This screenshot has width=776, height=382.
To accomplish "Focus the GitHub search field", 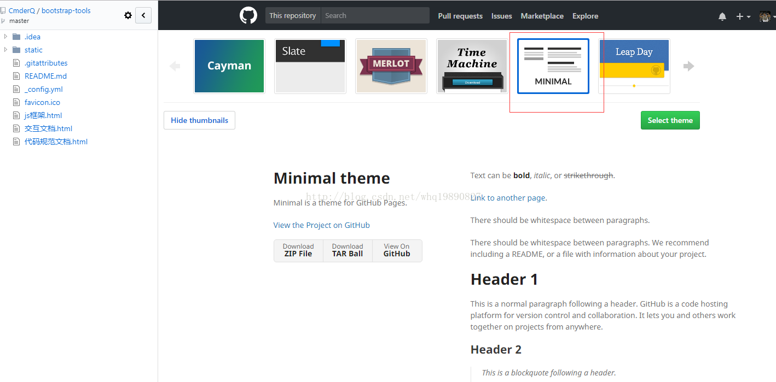I will point(375,15).
